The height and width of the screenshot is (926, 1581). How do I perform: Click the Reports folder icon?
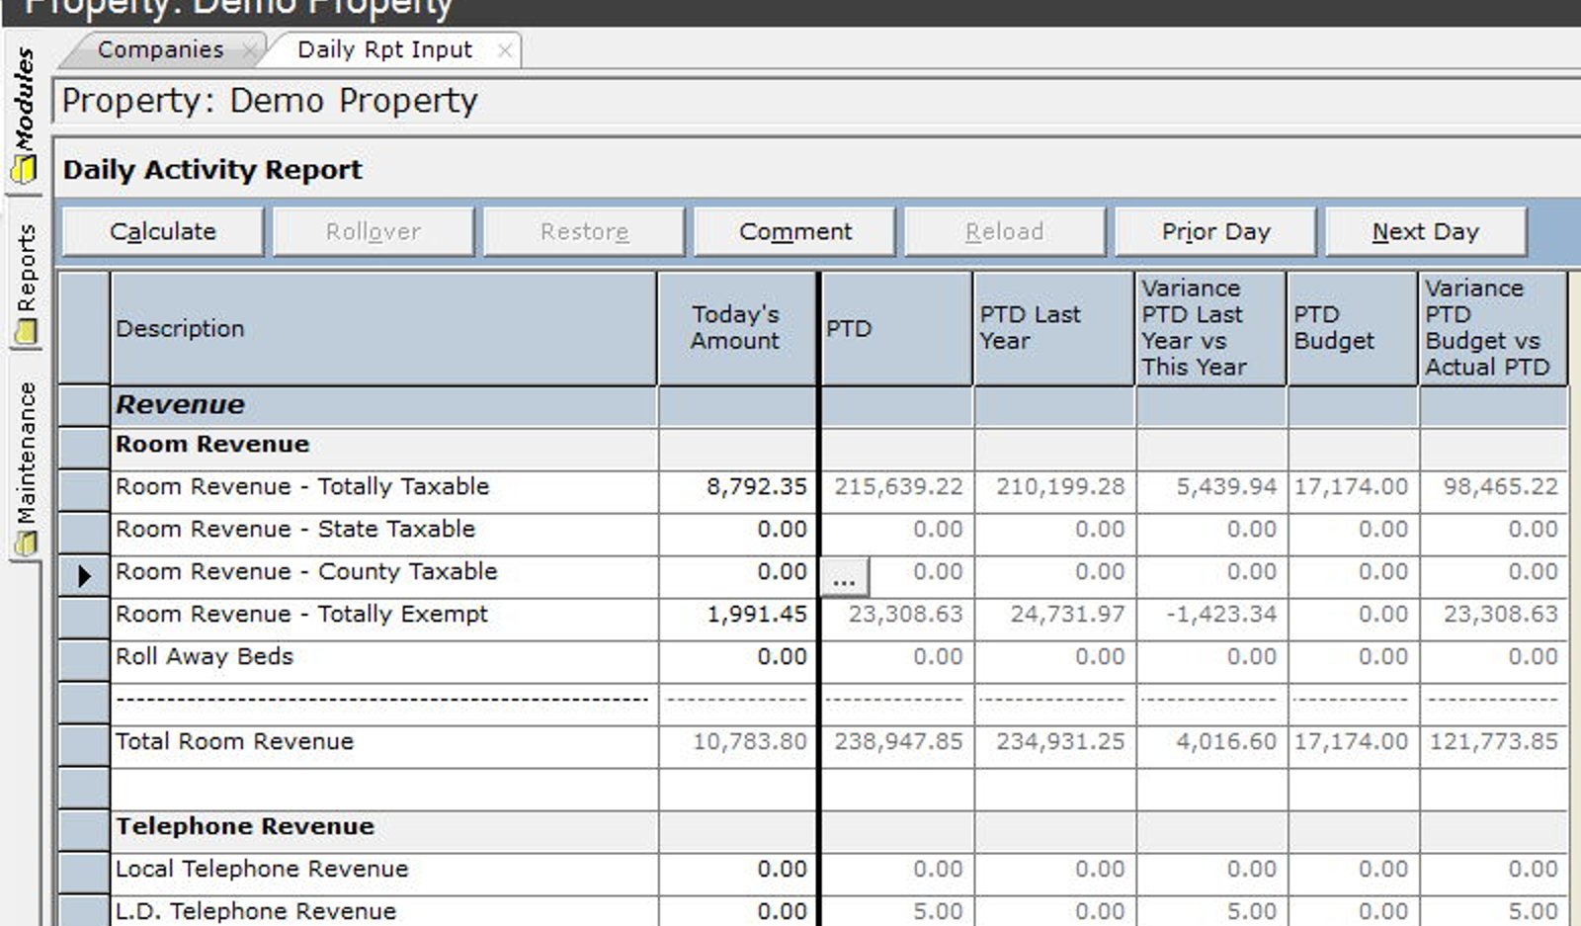tap(26, 332)
